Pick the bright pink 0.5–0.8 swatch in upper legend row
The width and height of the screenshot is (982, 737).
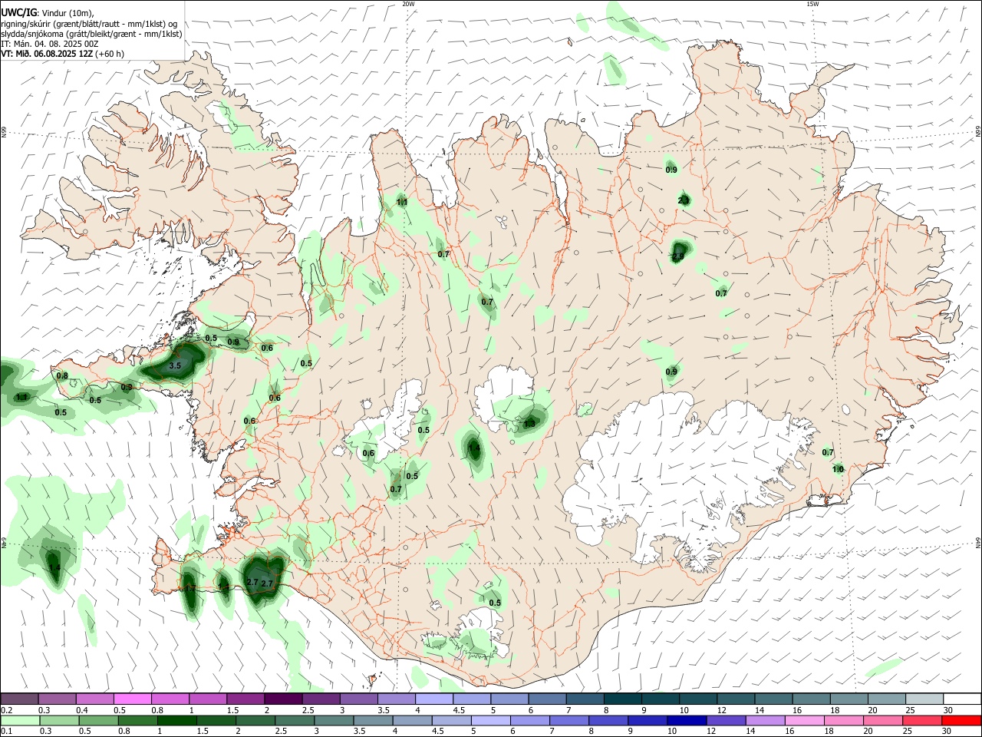click(133, 699)
